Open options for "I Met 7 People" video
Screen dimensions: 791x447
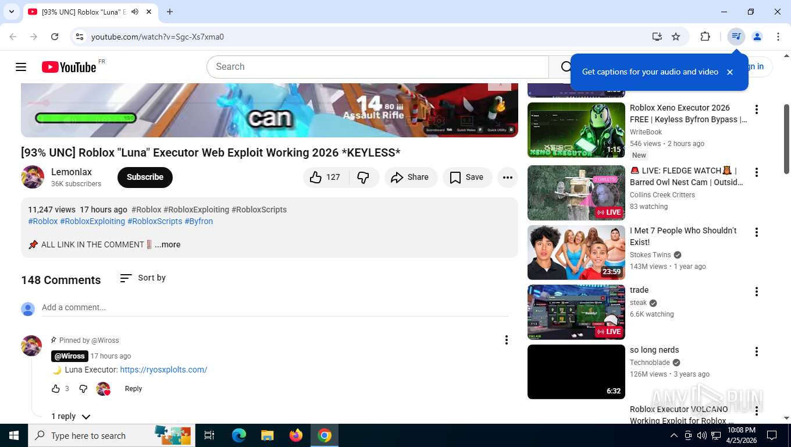(757, 232)
